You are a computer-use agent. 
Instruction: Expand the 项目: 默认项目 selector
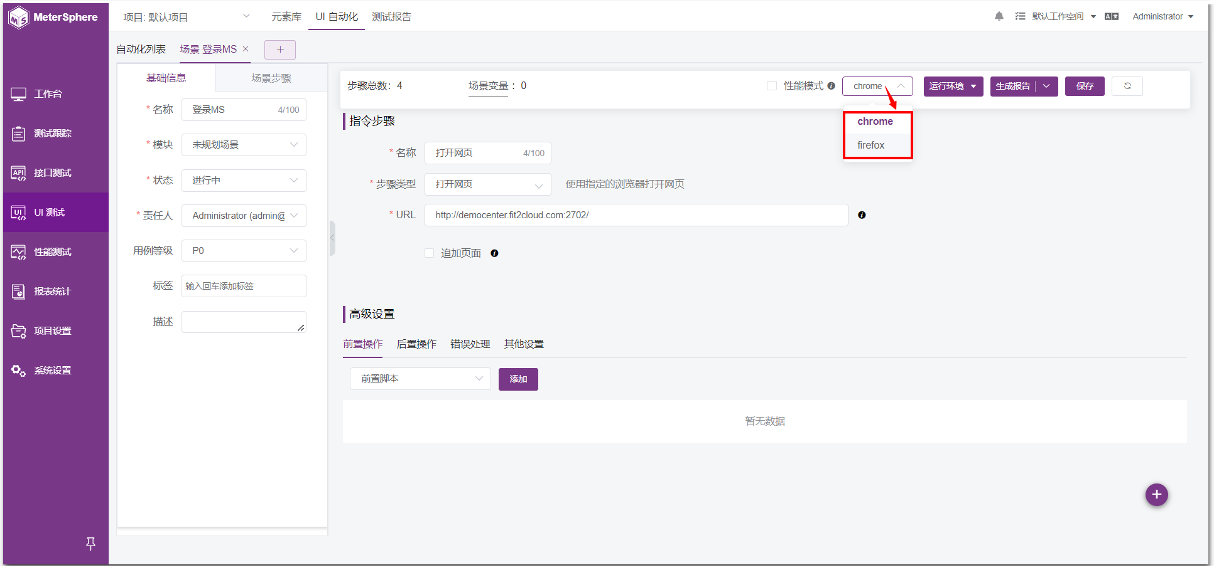click(187, 17)
